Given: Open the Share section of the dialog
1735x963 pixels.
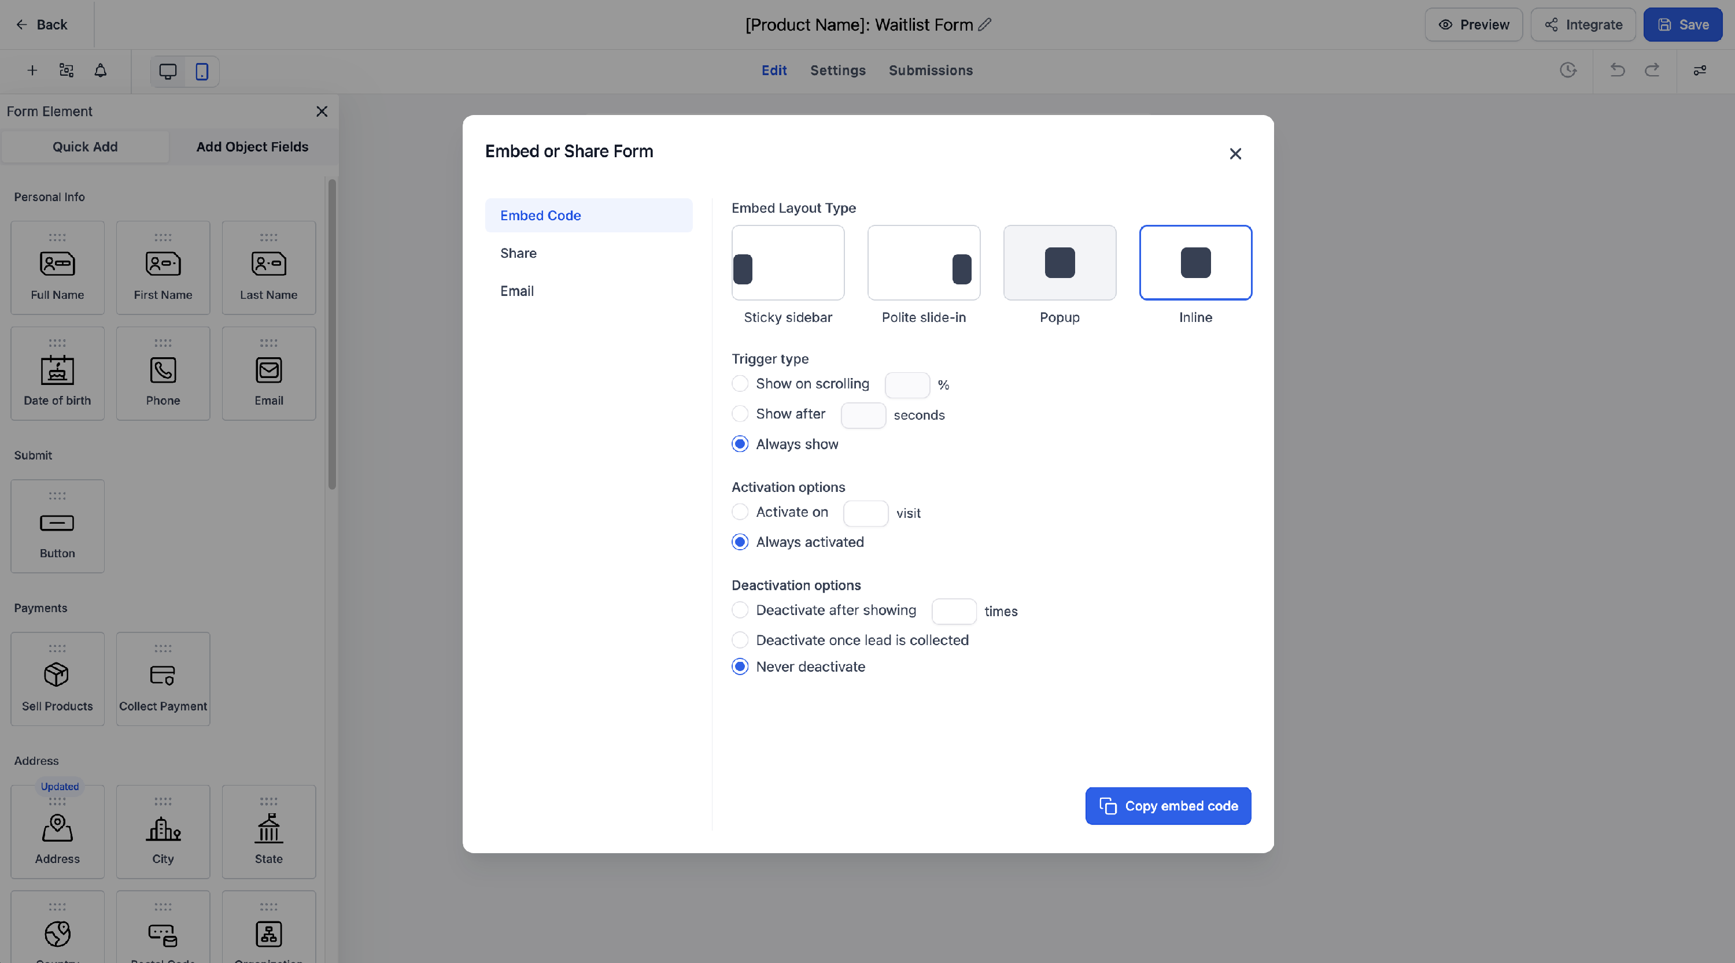Looking at the screenshot, I should 518,253.
